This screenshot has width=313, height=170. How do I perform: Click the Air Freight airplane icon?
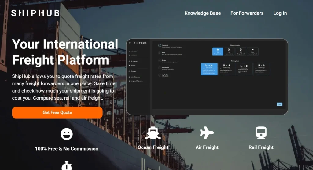(x=207, y=133)
